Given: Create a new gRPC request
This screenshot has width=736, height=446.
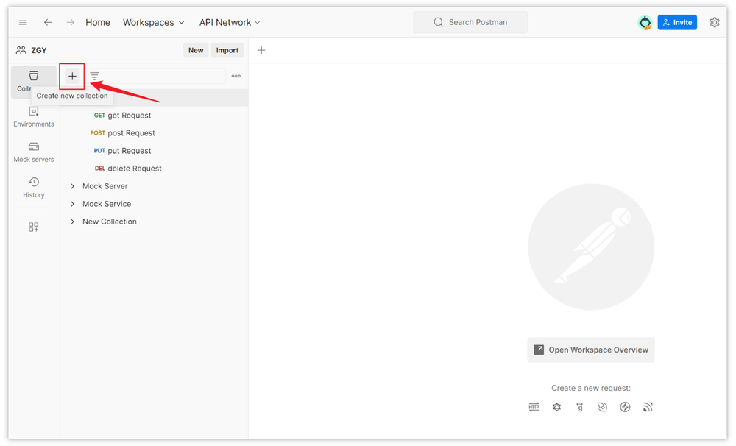Looking at the screenshot, I should coord(580,407).
